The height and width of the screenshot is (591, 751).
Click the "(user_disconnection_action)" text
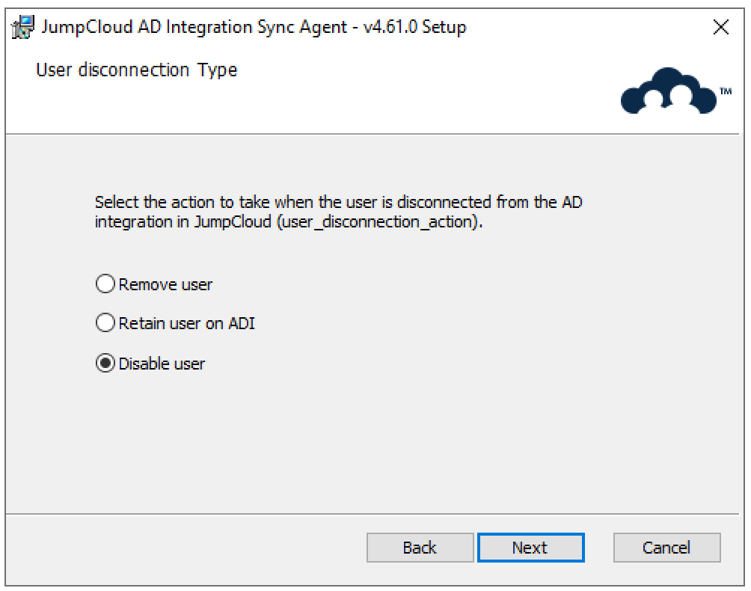(x=378, y=223)
